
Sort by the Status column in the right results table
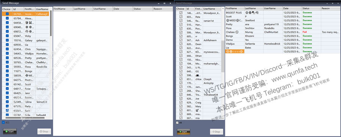pyautogui.click(x=311, y=8)
